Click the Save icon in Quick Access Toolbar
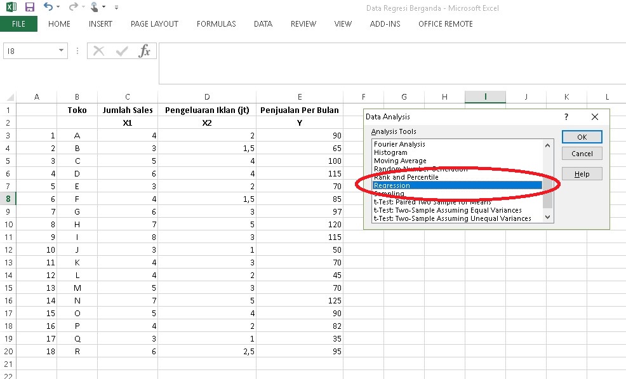This screenshot has width=626, height=379. coord(29,8)
